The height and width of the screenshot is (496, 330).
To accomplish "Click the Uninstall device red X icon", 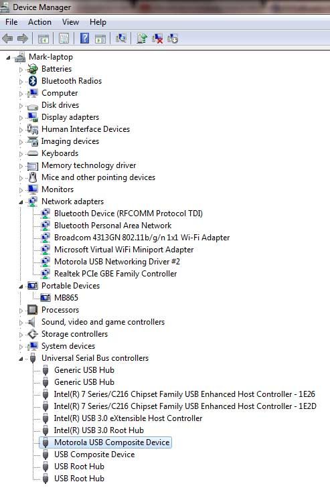I will click(x=157, y=38).
